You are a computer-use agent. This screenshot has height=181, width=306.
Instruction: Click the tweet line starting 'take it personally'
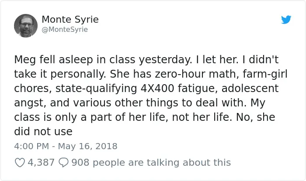coord(151,74)
